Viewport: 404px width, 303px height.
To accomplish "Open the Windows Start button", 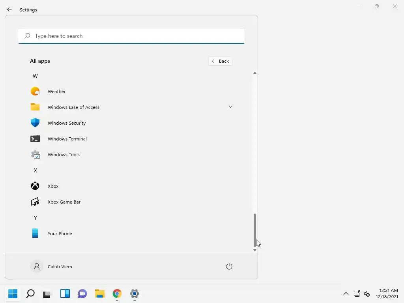I will [x=13, y=294].
